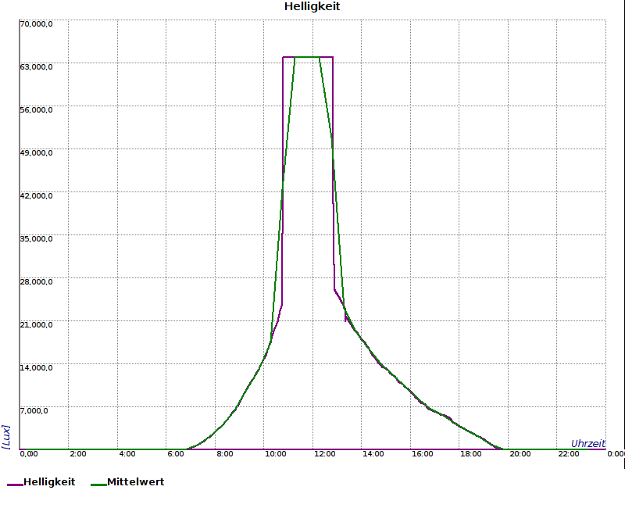
Task: Click the x-axis time label '4:00'
Action: click(x=127, y=454)
